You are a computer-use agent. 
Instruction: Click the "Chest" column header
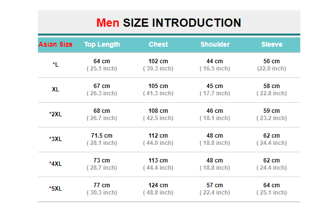[158, 45]
